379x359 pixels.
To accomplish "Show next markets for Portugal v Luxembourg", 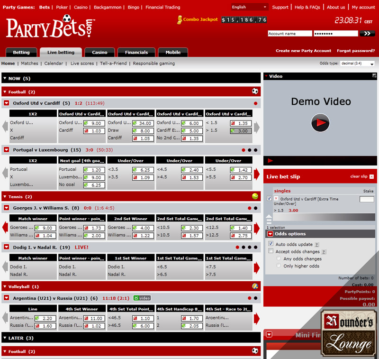I will click(x=256, y=174).
